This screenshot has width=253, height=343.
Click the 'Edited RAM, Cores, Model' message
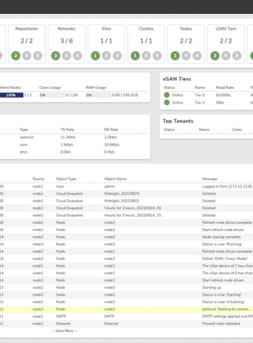225,259
